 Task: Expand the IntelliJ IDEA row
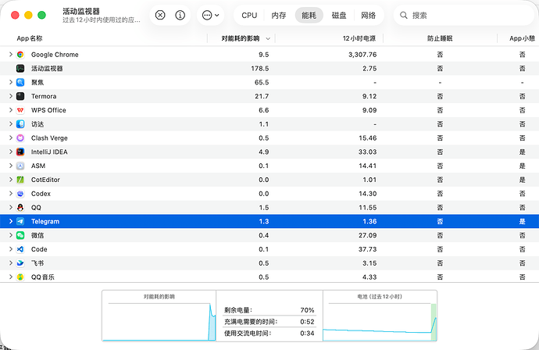11,152
